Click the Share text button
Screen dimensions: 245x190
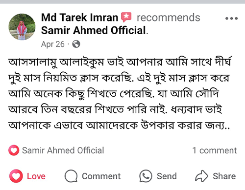[x=224, y=176]
